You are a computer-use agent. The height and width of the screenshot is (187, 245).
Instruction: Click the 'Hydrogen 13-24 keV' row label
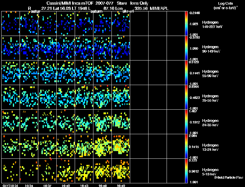pos(210,147)
